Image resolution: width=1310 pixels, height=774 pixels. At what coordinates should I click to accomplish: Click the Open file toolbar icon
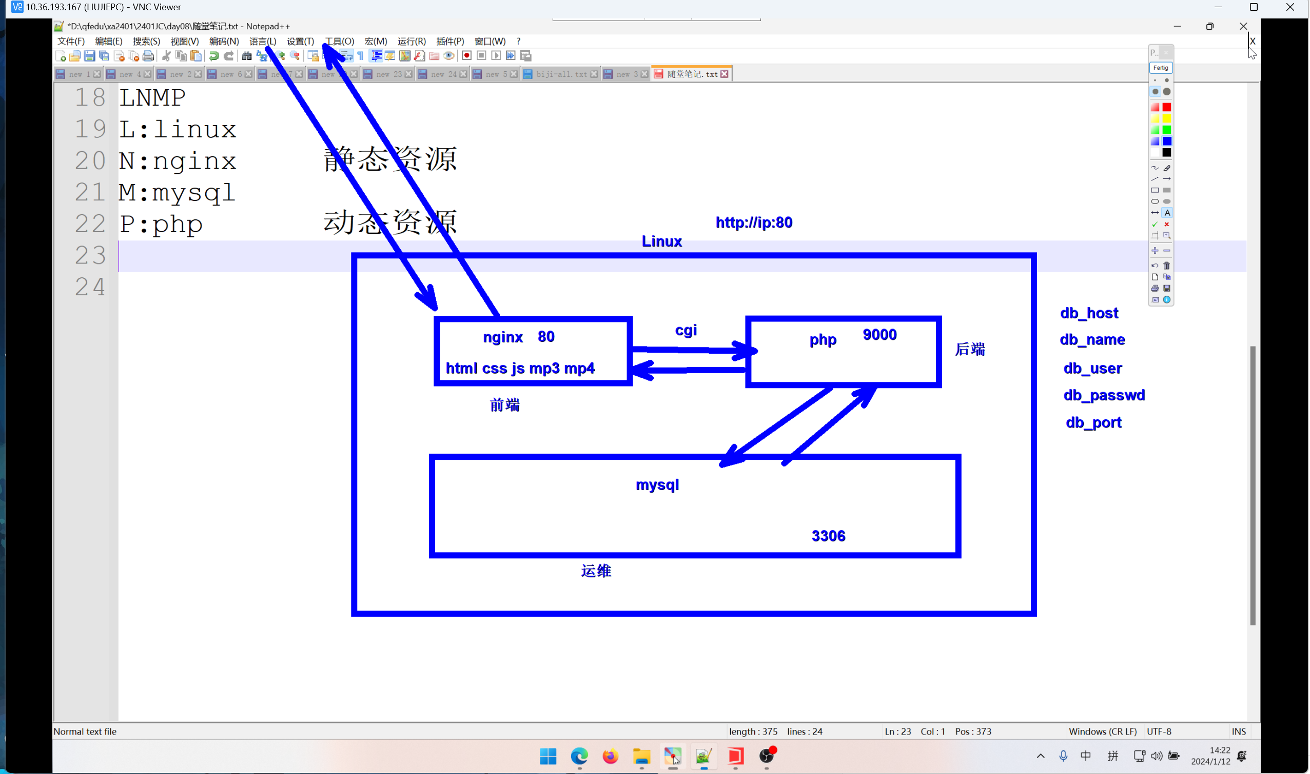coord(75,56)
